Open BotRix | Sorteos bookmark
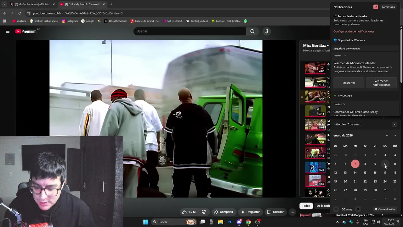 [x=197, y=21]
